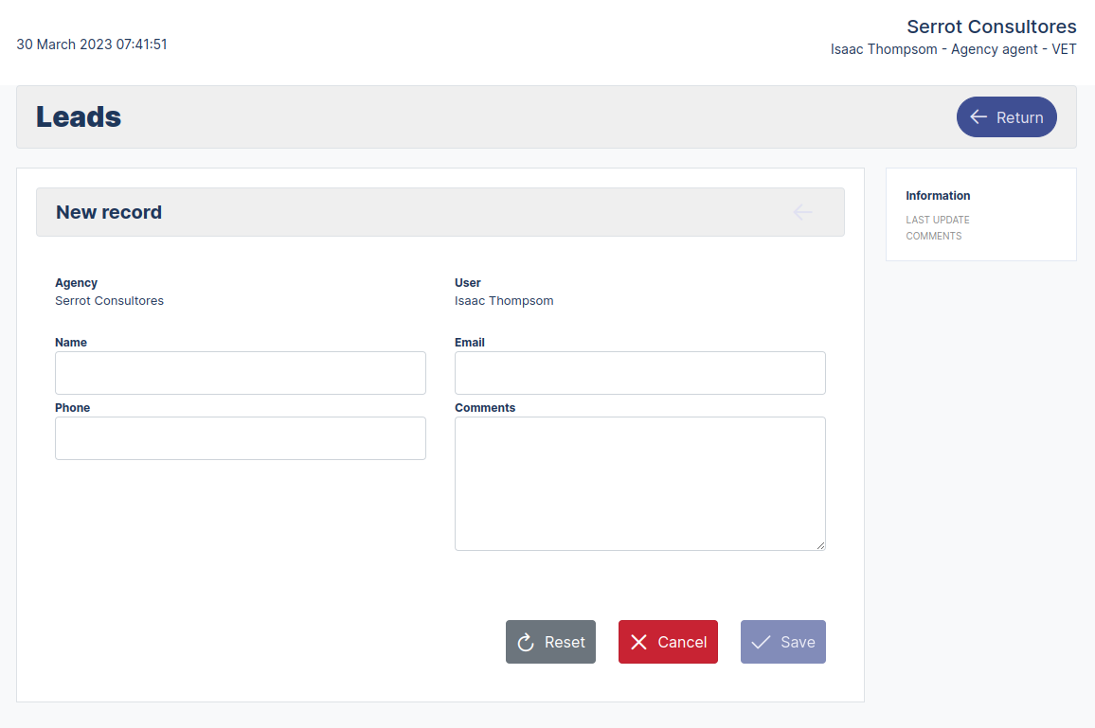Click the Serrot Consultores agency name text
The height and width of the screenshot is (728, 1095).
click(992, 27)
